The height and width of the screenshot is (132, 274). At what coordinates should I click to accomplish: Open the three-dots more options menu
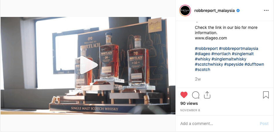[x=266, y=11]
